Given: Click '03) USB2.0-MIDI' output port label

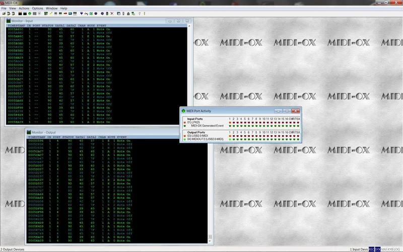Looking at the screenshot, I should click(x=197, y=136).
